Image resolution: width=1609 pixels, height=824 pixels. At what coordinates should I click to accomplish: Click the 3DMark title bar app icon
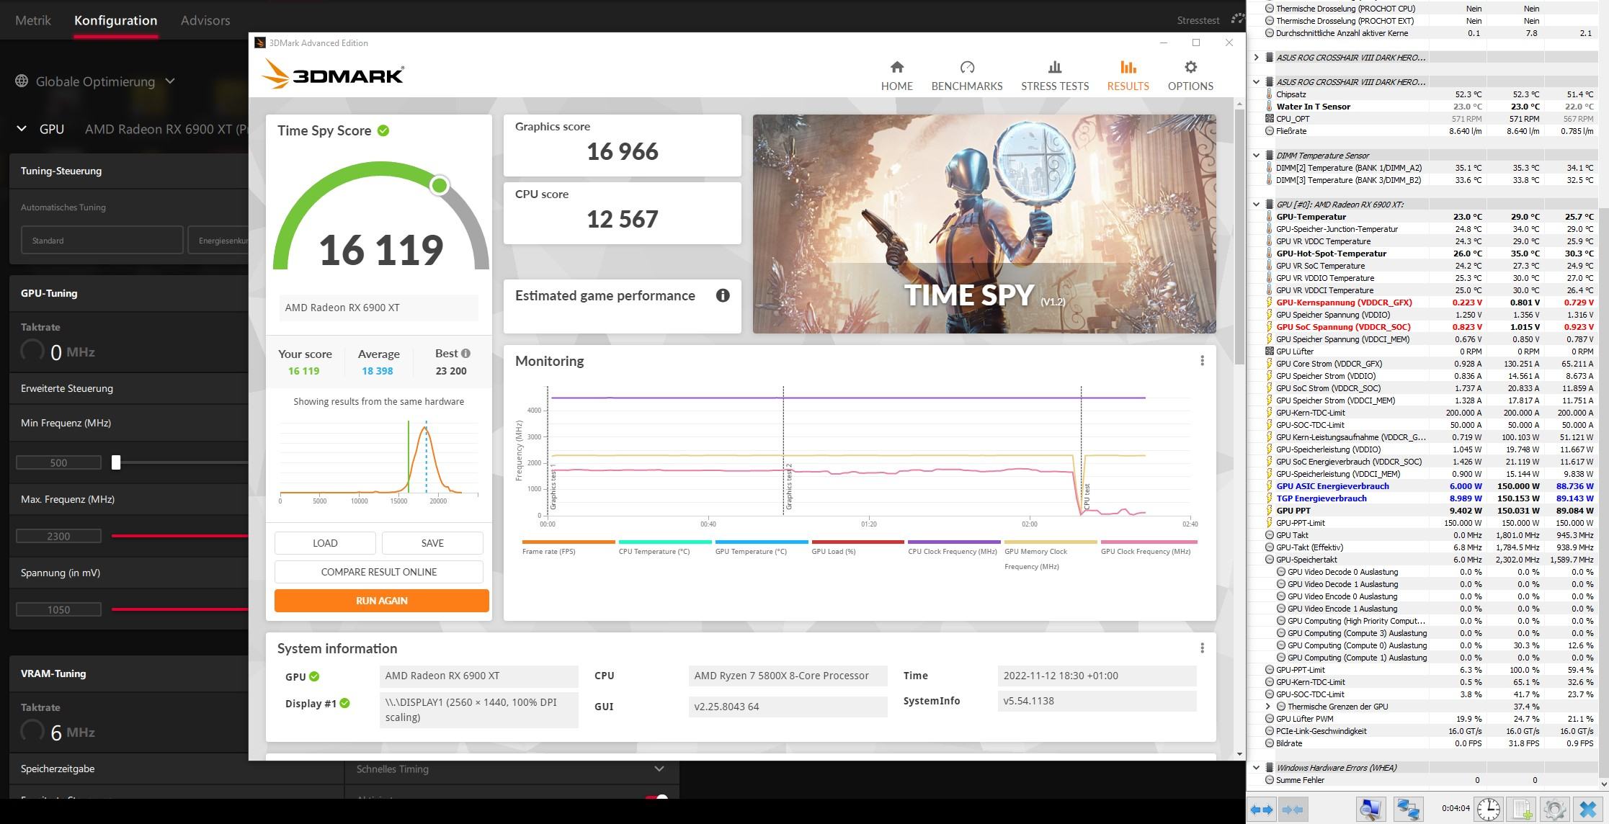point(260,42)
